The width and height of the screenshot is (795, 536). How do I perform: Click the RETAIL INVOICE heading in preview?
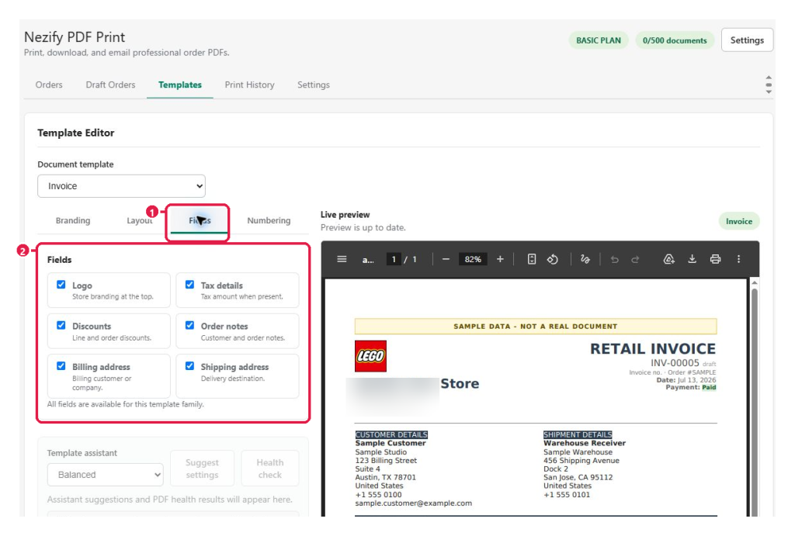(x=652, y=348)
